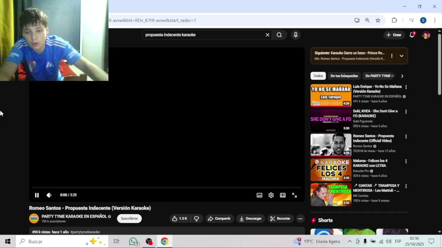Clear the YouTube search box text

pyautogui.click(x=267, y=35)
